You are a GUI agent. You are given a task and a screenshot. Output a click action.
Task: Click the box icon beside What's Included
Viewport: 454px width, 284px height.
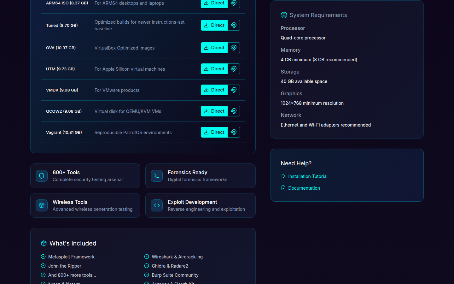(x=44, y=243)
